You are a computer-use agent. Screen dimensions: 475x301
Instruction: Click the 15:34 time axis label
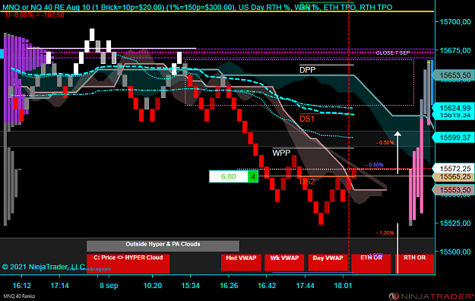pos(191,286)
